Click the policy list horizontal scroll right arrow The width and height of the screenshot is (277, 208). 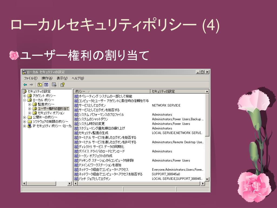pos(203,184)
